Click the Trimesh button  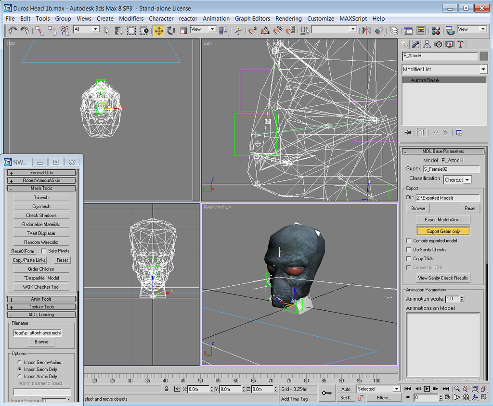tap(41, 198)
